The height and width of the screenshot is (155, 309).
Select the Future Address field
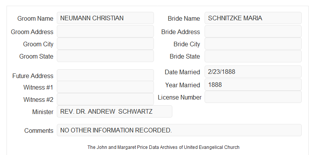click(x=105, y=75)
